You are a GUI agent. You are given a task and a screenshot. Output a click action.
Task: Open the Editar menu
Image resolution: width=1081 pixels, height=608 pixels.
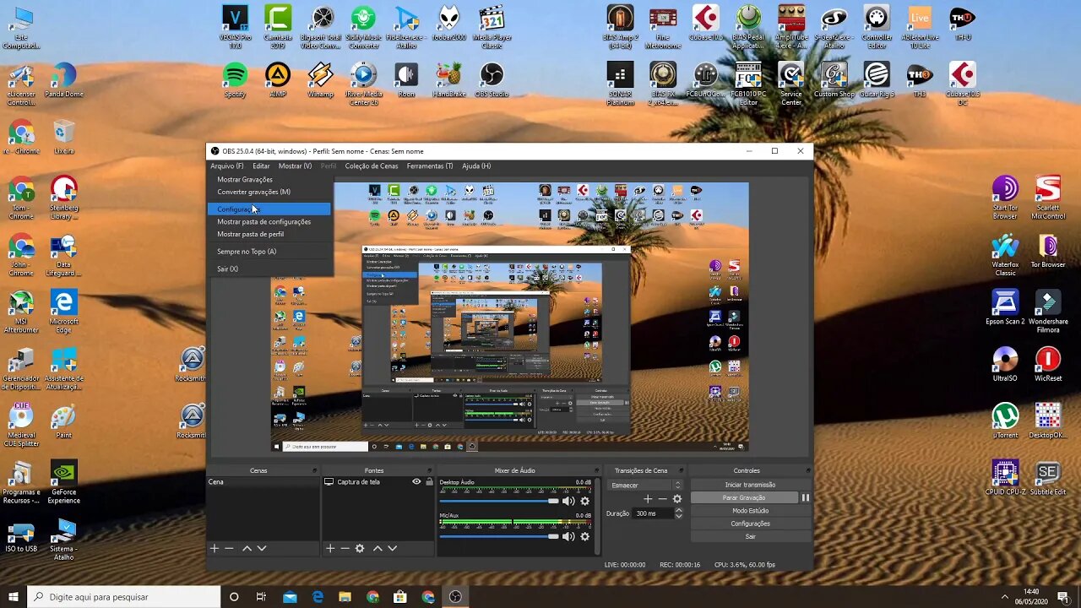point(261,166)
